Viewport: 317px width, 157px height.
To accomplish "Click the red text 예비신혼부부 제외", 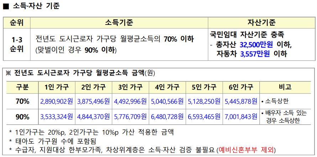I will click(247, 150).
